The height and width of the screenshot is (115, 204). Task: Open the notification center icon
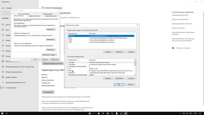click(200, 113)
